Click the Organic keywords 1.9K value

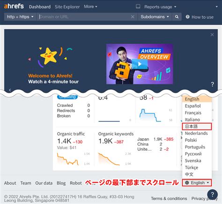click(x=105, y=141)
